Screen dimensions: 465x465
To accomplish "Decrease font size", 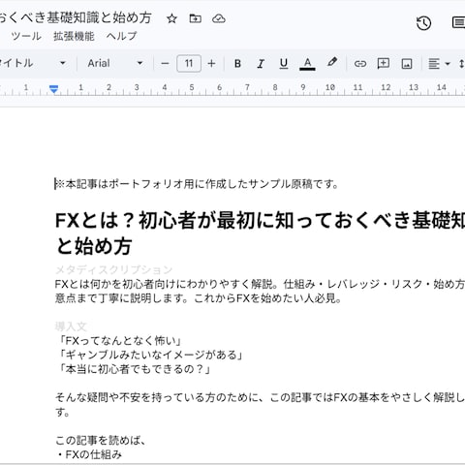I will 165,64.
